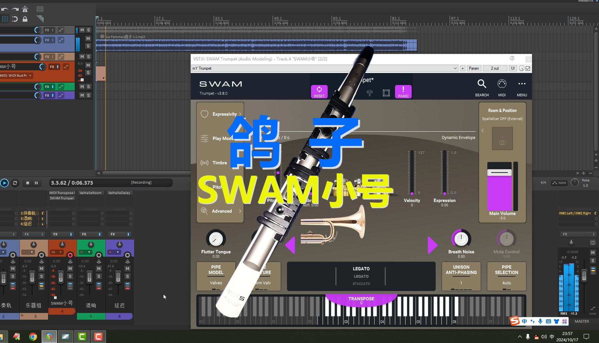The width and height of the screenshot is (599, 343).
Task: Toggle the metronome icon
Action: pyautogui.click(x=25, y=9)
